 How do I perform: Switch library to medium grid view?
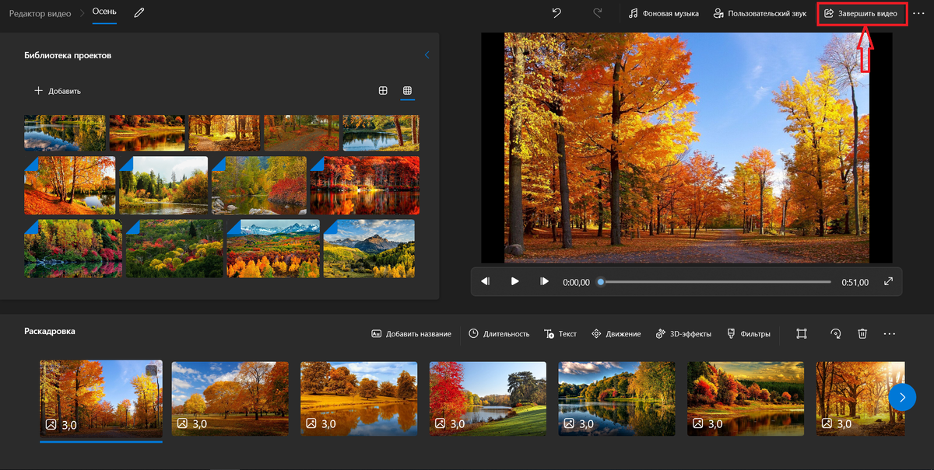click(383, 91)
